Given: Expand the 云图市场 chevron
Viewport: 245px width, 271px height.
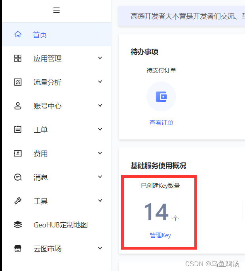Looking at the screenshot, I should 100,248.
